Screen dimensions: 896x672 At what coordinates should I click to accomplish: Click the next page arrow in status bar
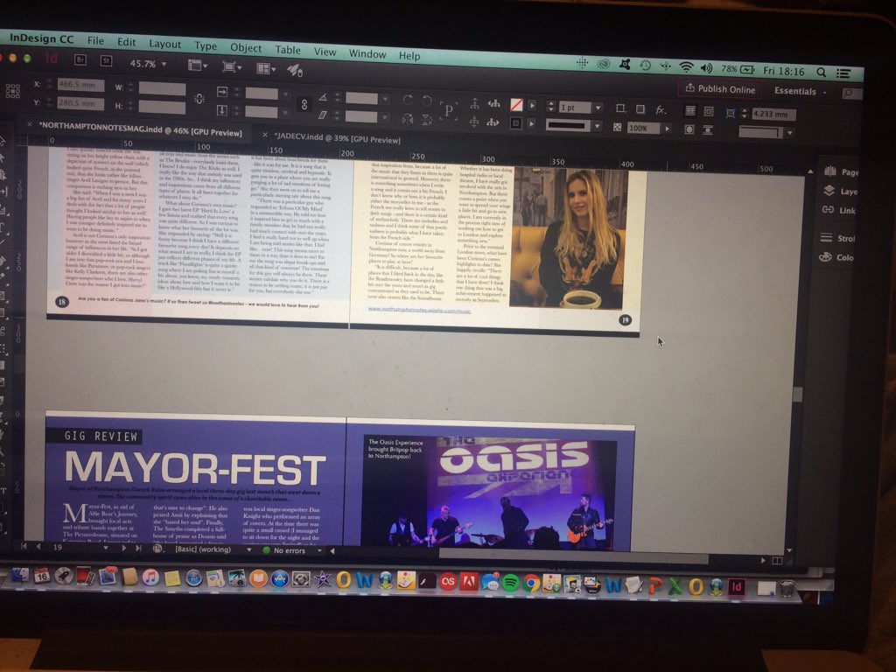pos(124,548)
